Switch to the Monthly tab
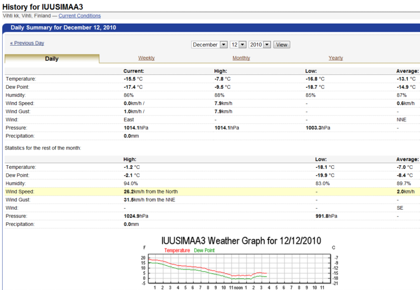 coord(241,58)
